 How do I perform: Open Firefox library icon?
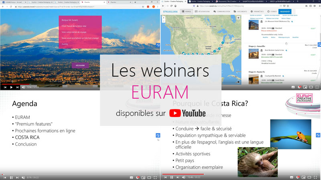tap(307, 6)
